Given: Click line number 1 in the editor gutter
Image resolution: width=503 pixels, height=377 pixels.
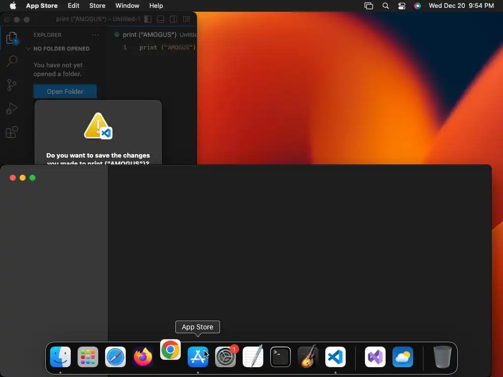Looking at the screenshot, I should tap(125, 48).
